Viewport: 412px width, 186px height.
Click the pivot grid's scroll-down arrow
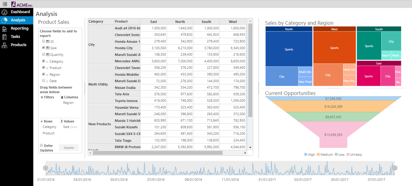tap(250, 148)
